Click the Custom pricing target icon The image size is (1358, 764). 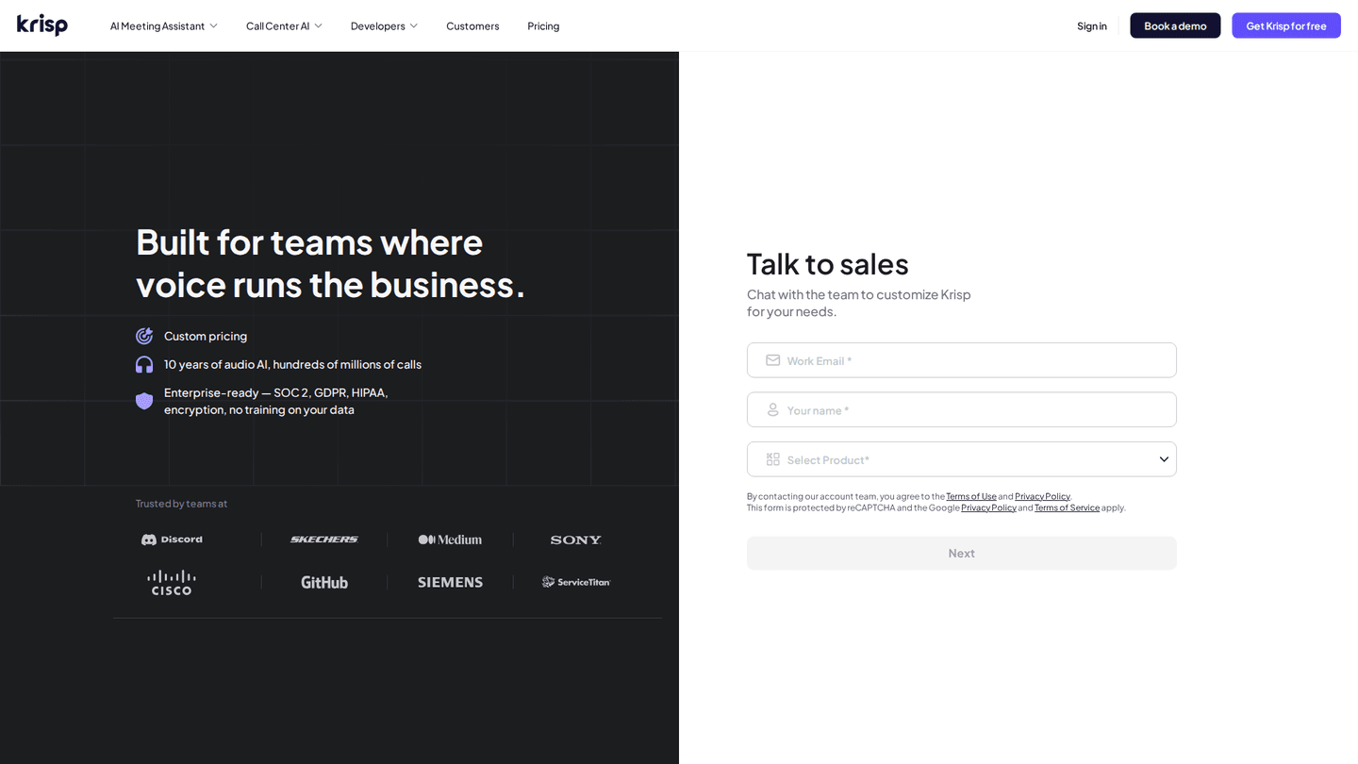[144, 336]
